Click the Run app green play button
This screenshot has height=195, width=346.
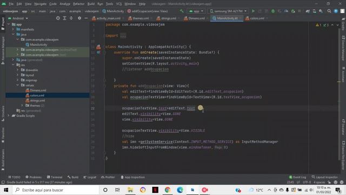[x=253, y=11]
